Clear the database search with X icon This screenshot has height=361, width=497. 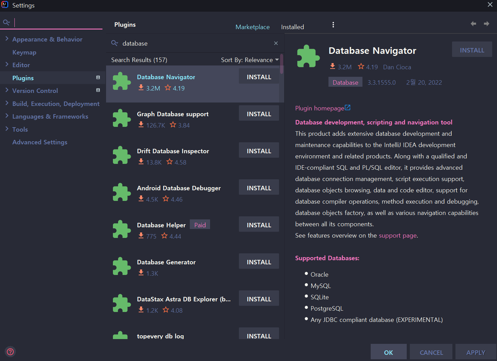click(x=276, y=43)
